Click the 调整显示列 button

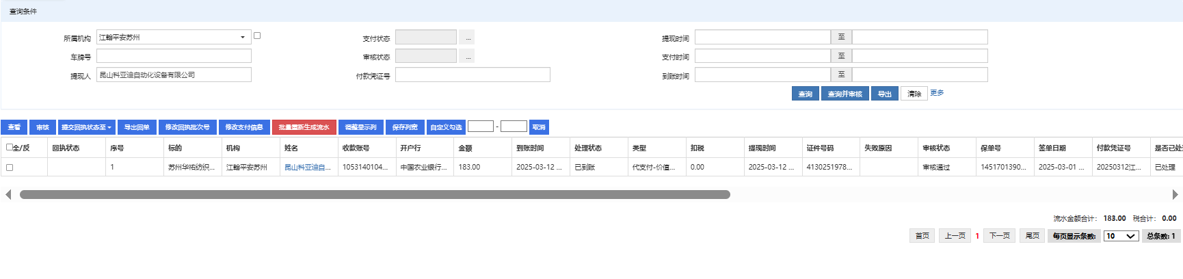point(361,127)
